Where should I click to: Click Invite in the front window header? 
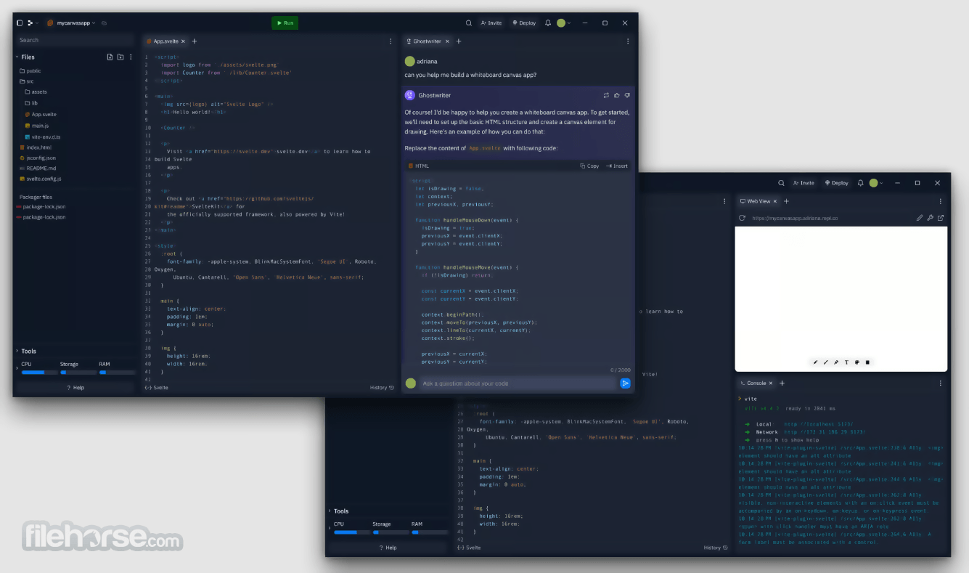pyautogui.click(x=491, y=23)
